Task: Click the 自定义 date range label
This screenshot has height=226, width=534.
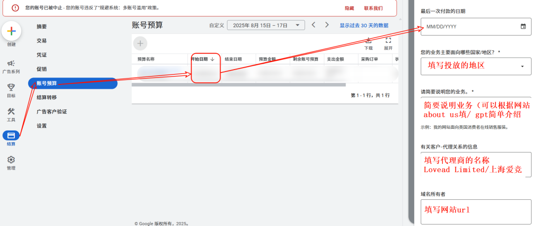Action: (x=217, y=26)
